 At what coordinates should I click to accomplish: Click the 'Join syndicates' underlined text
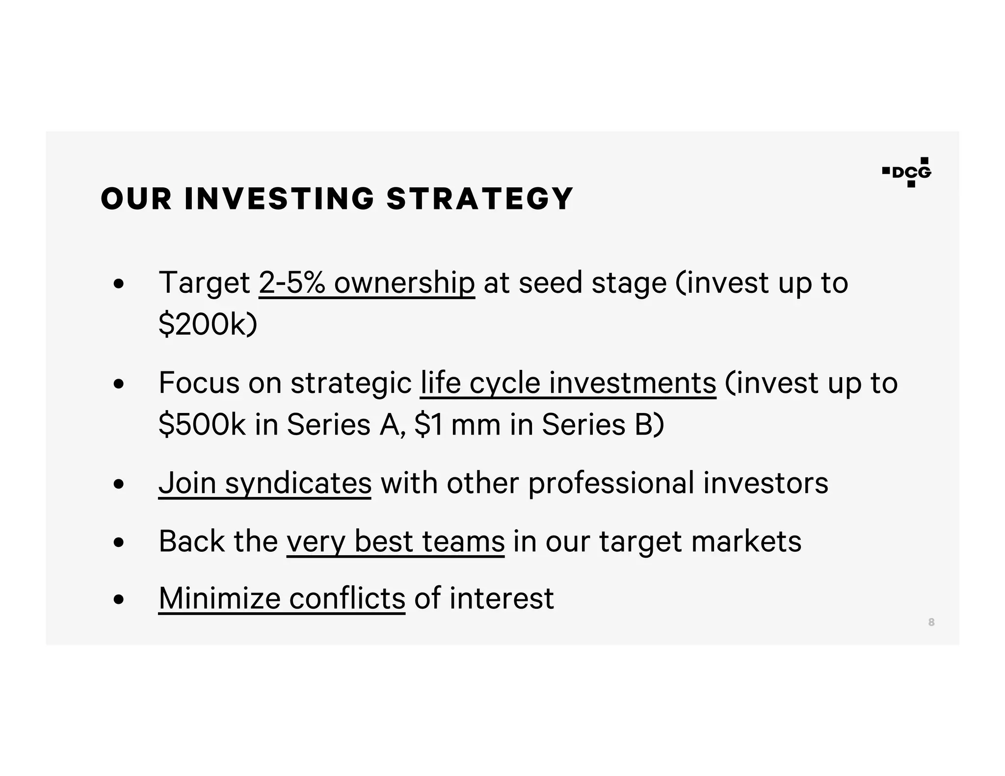[x=265, y=484]
